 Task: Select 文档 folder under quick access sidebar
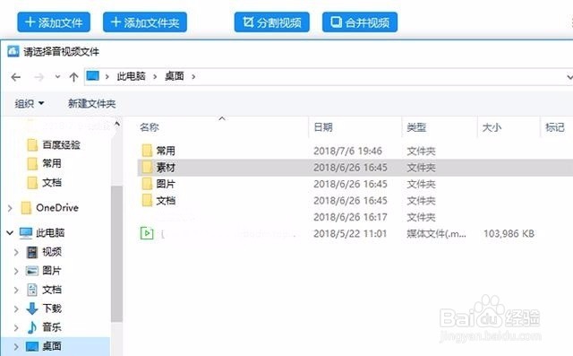click(x=44, y=182)
